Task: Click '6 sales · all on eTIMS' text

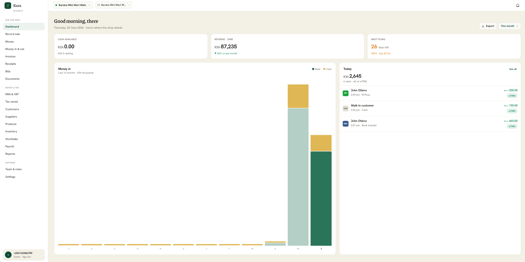Action: 355,81
